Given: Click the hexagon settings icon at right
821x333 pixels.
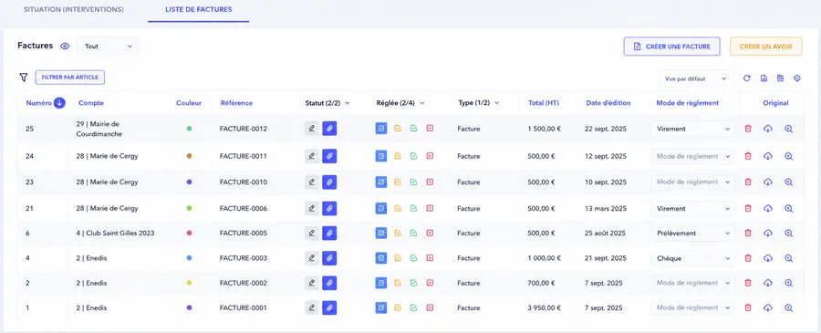Looking at the screenshot, I should [x=797, y=78].
